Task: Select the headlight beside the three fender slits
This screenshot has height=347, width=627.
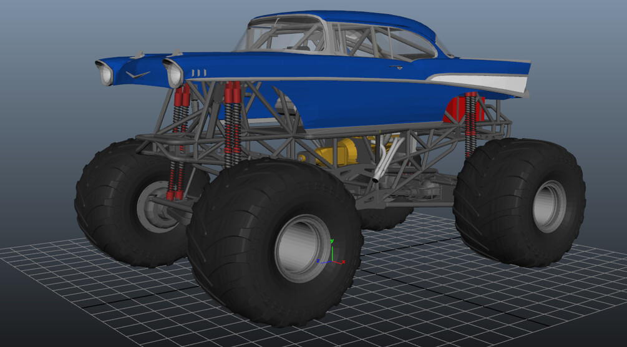Action: pos(174,74)
